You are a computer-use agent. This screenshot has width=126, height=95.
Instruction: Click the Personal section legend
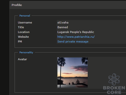click(x=25, y=16)
